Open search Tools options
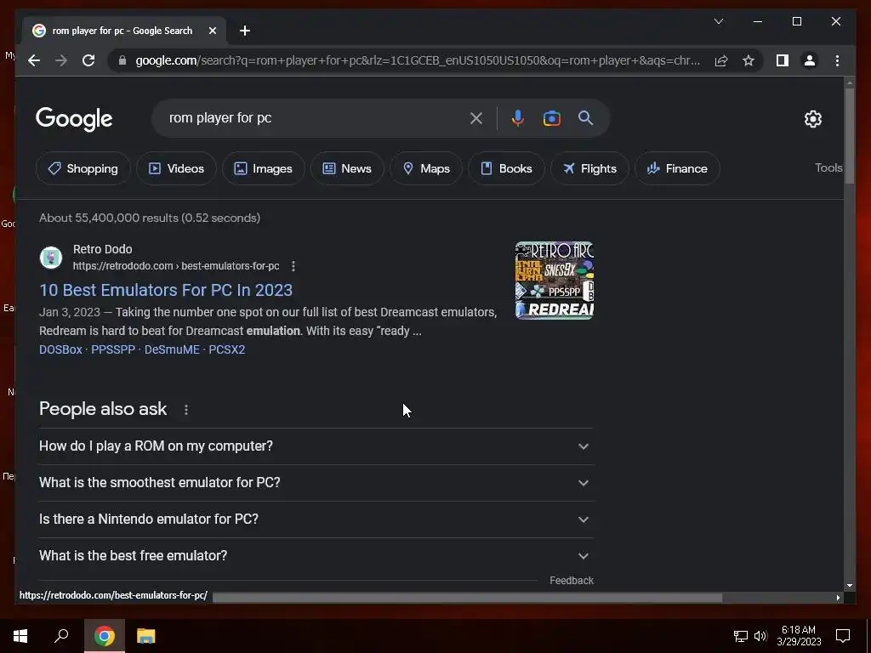871x653 pixels. click(x=828, y=168)
